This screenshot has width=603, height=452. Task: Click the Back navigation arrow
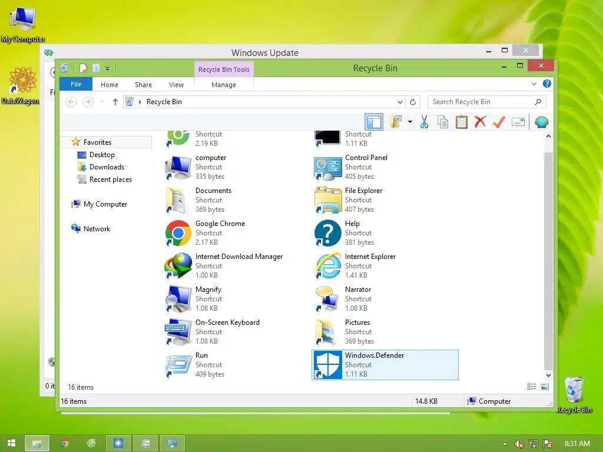point(71,102)
